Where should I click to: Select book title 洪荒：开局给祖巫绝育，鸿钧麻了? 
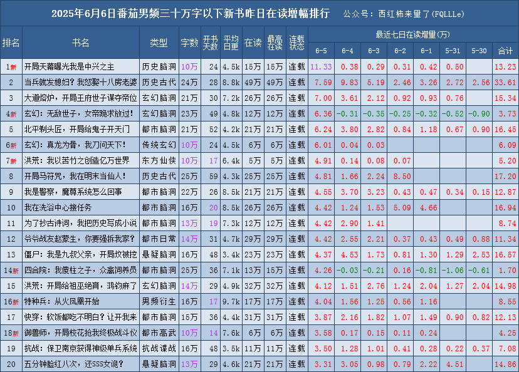(x=80, y=286)
